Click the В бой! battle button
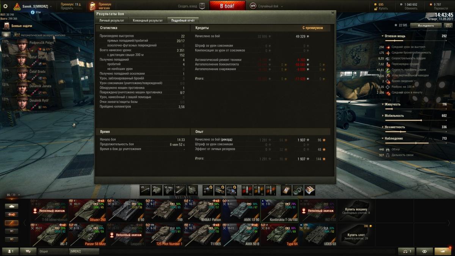This screenshot has width=455, height=256. pos(227,6)
